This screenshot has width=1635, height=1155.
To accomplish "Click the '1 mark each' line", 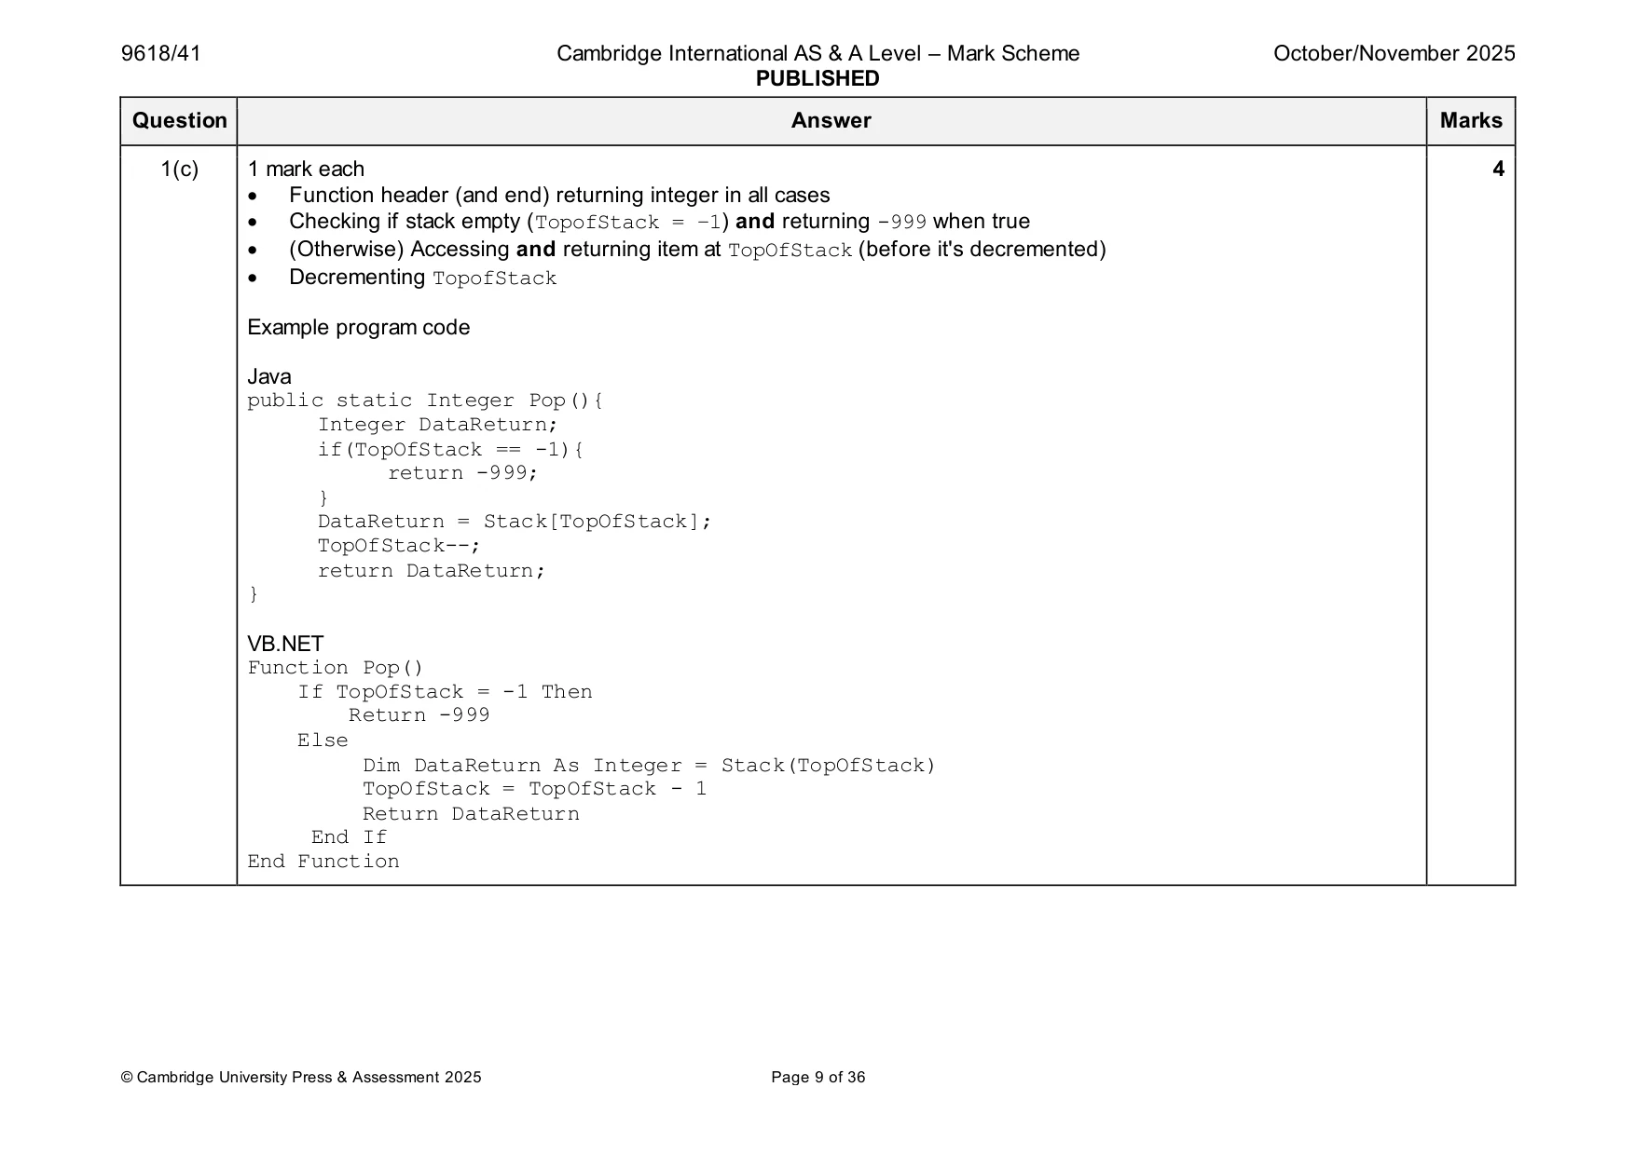I will [x=306, y=170].
